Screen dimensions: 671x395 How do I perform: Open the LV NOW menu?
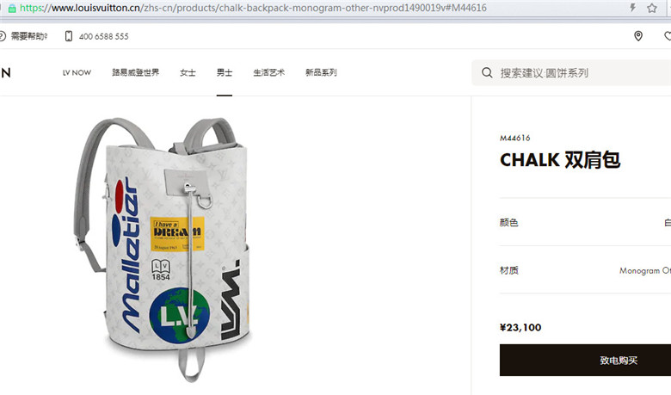pyautogui.click(x=77, y=73)
